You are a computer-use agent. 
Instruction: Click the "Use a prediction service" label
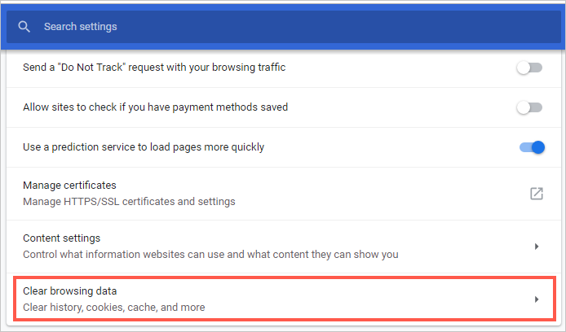[144, 147]
